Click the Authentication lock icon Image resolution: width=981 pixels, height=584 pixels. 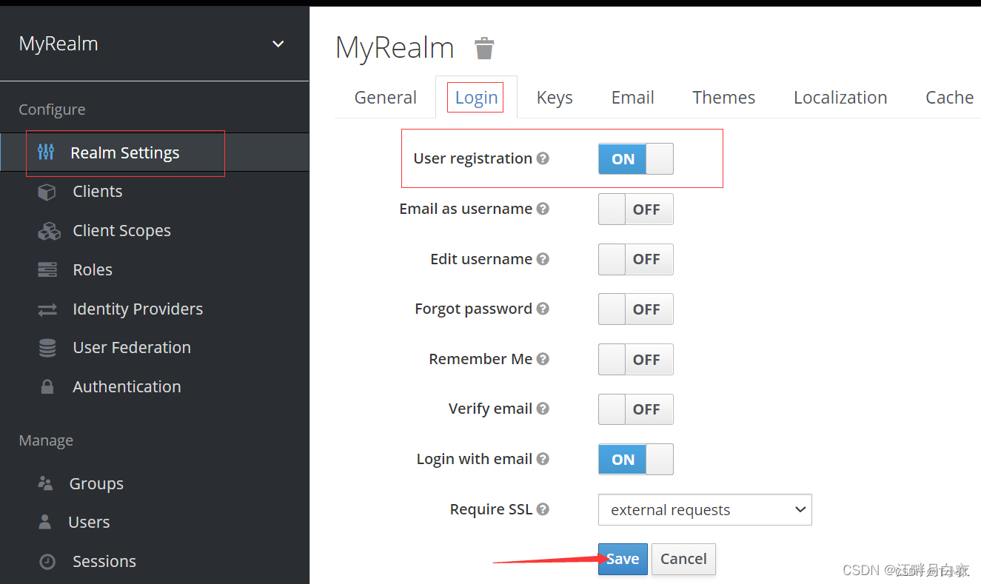click(47, 386)
